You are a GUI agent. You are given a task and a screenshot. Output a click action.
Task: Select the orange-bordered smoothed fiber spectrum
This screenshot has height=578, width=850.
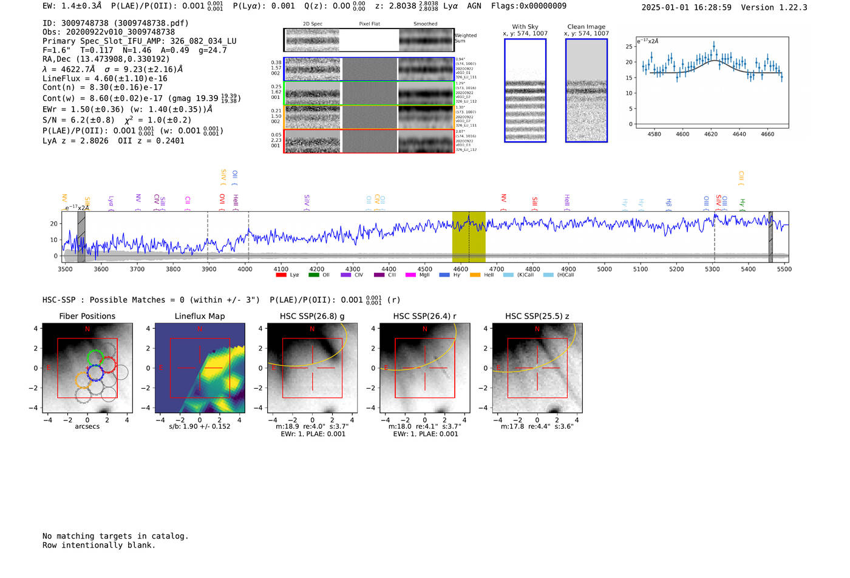(426, 117)
